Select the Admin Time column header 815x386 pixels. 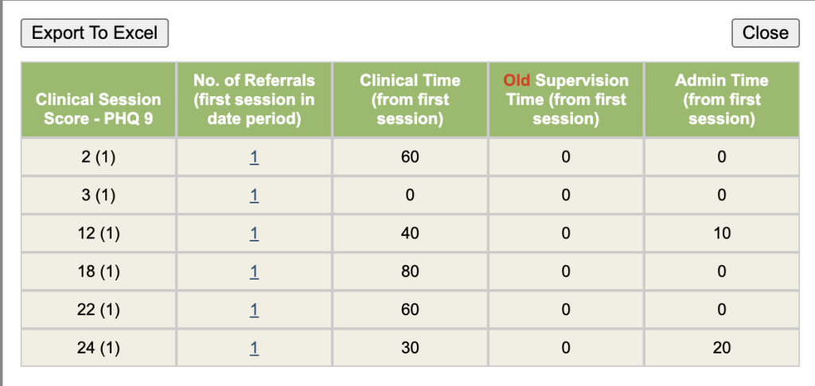point(721,100)
